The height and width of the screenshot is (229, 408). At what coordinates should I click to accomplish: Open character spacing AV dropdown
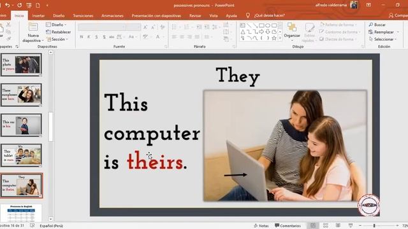(x=120, y=37)
